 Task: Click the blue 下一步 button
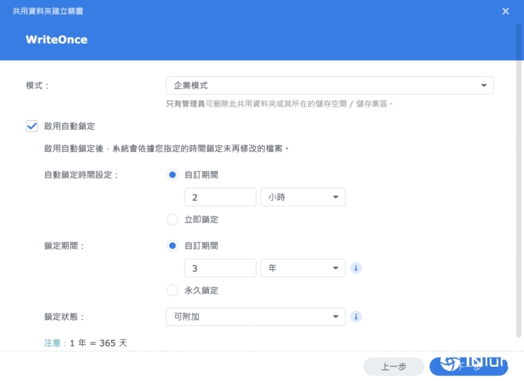[469, 367]
